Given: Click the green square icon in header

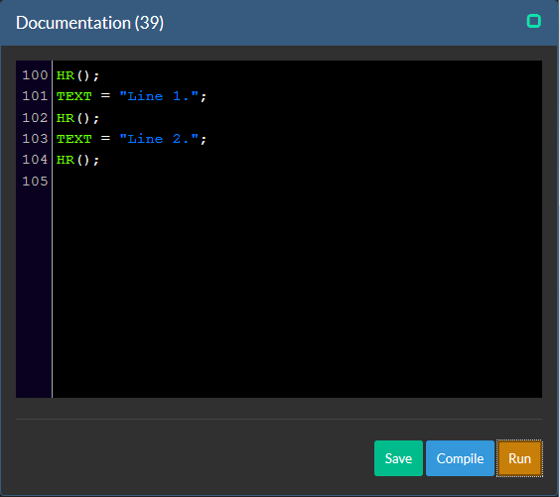Looking at the screenshot, I should coord(534,21).
